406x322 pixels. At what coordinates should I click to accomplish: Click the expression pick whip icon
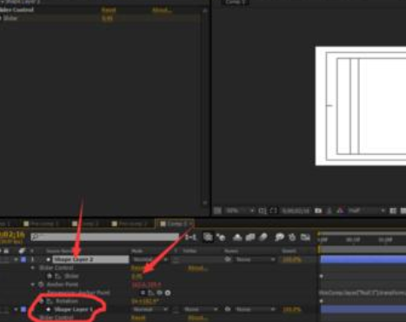pos(159,293)
